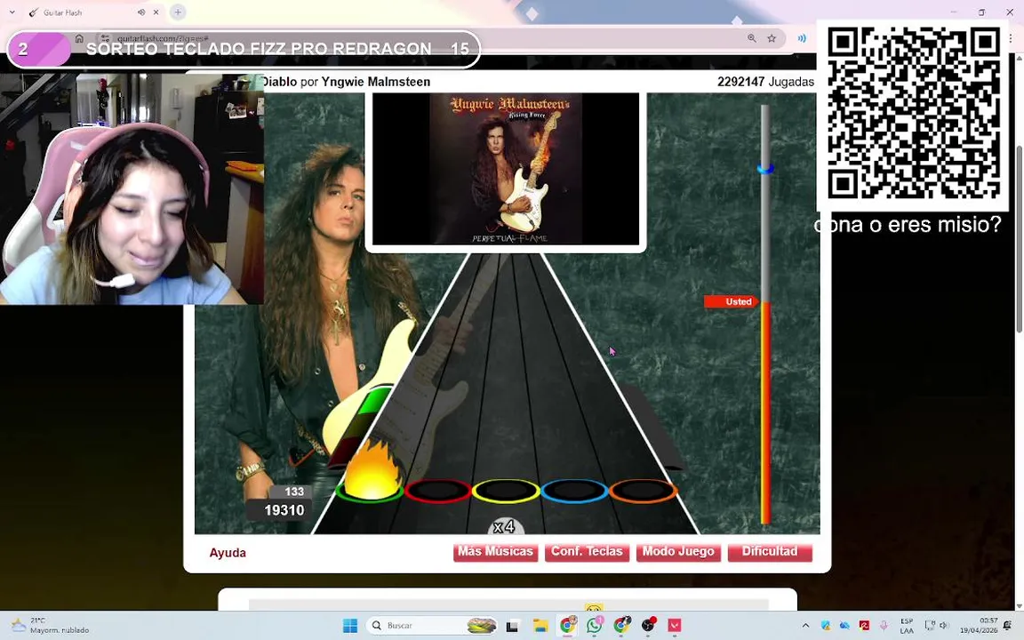Click the taskbar Buscar search box
Screen dimensions: 1024x640
click(x=432, y=626)
